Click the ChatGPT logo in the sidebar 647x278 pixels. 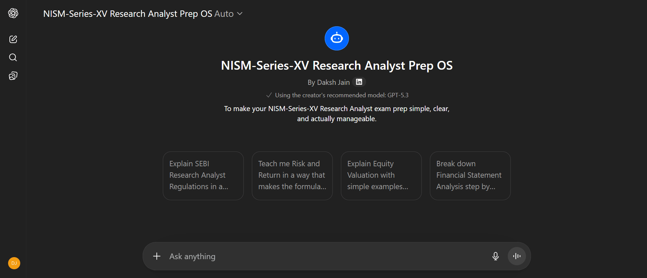13,13
